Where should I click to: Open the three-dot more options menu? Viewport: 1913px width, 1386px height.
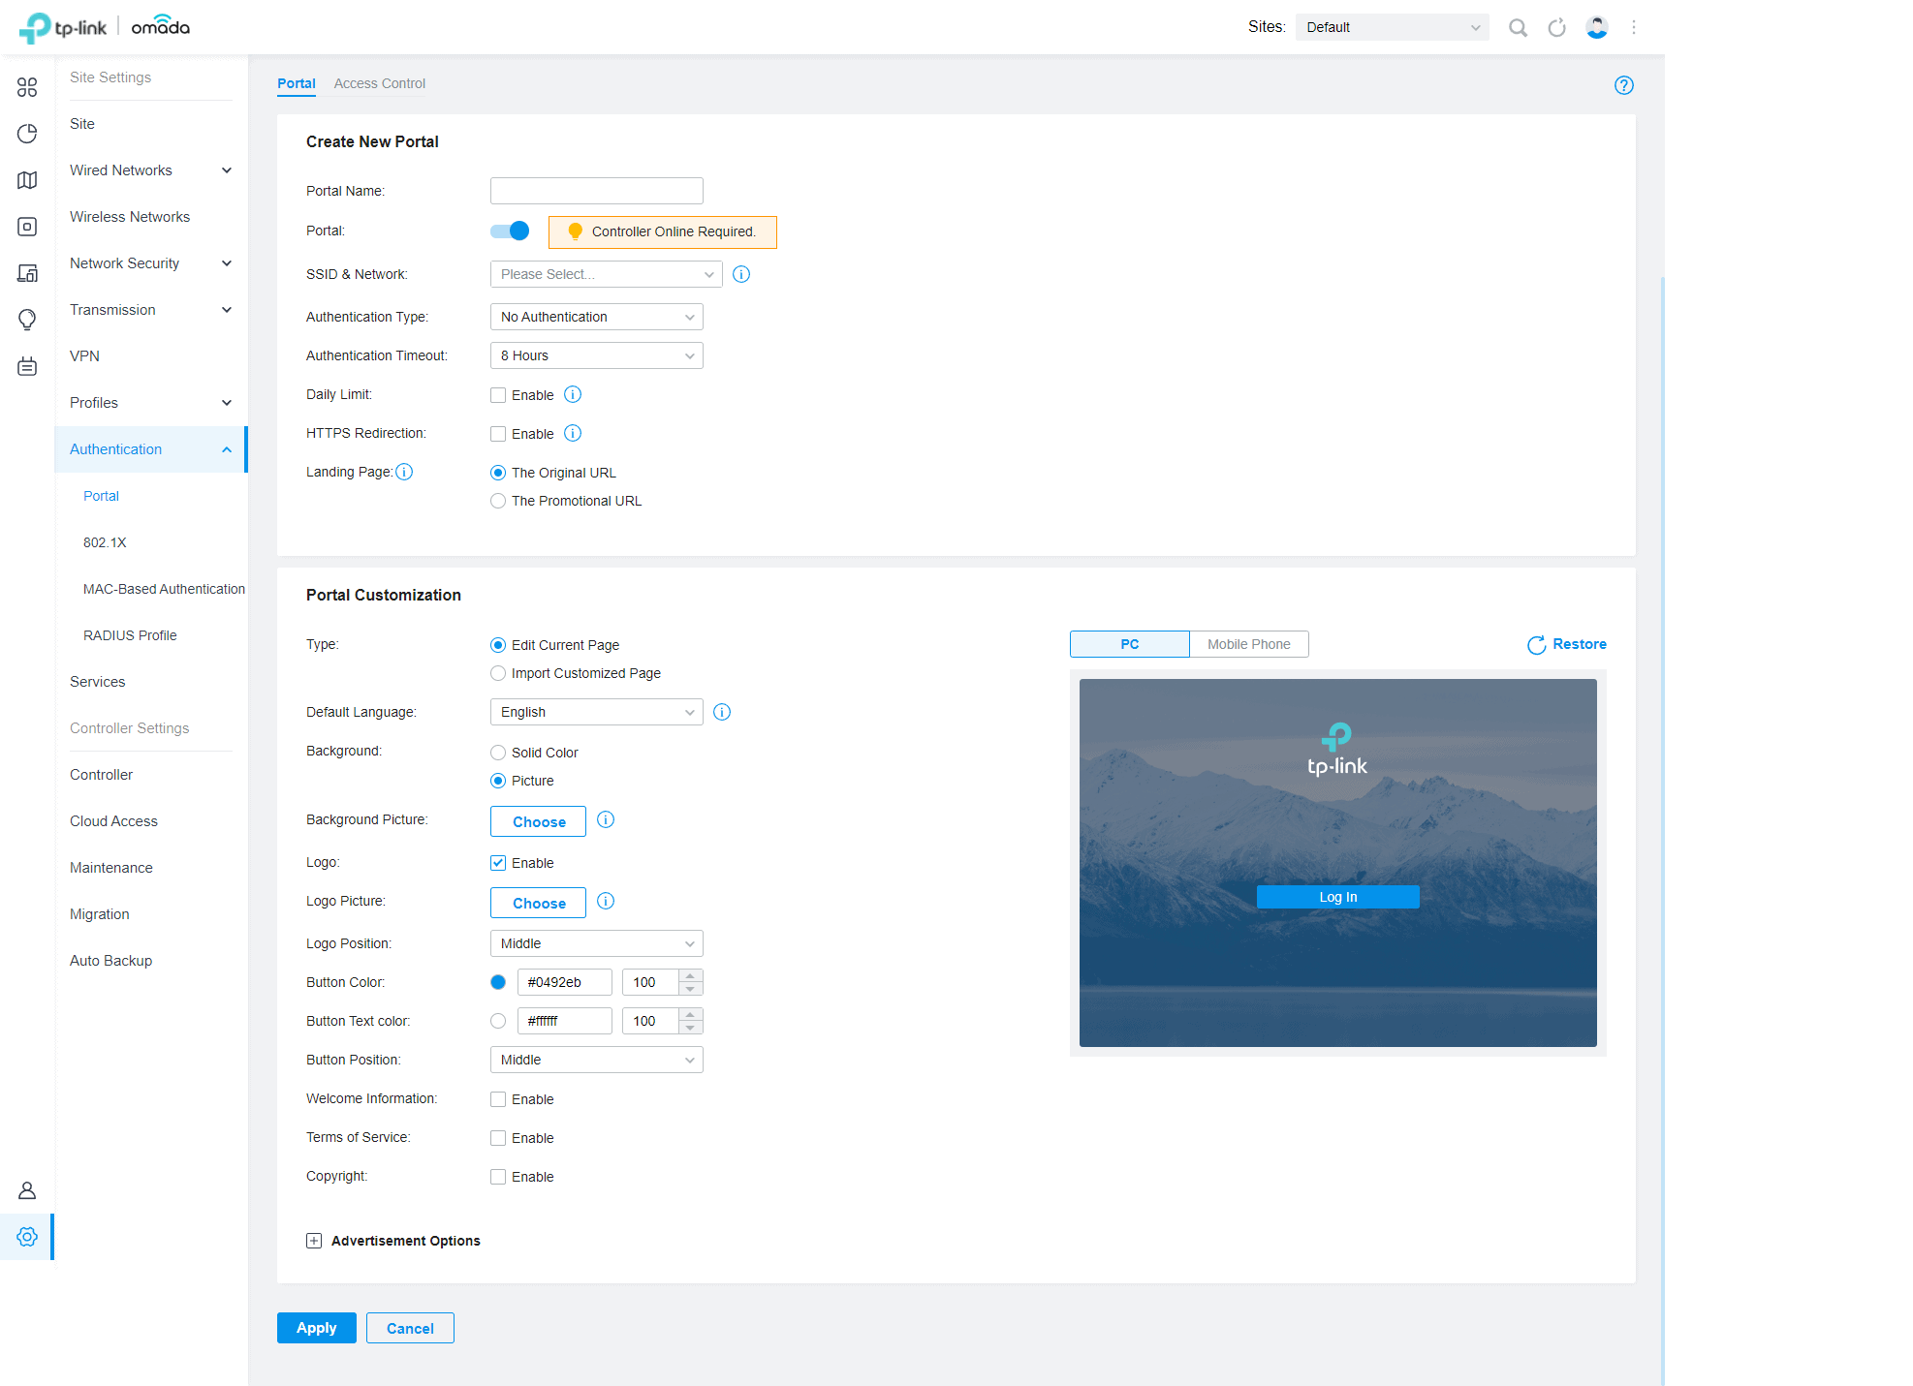pyautogui.click(x=1634, y=27)
